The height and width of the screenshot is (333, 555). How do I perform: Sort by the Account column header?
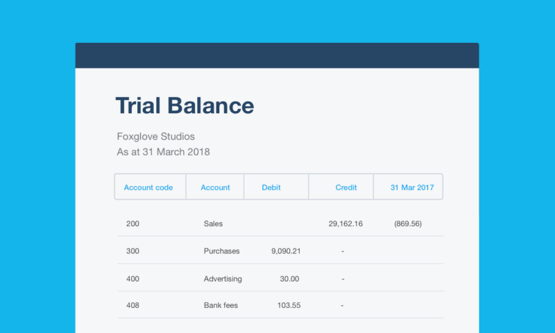coord(215,187)
